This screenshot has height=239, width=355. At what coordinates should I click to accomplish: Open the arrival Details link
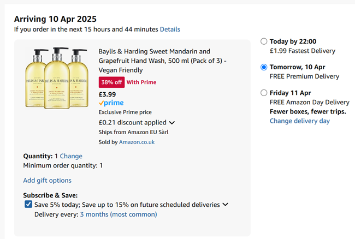click(170, 29)
